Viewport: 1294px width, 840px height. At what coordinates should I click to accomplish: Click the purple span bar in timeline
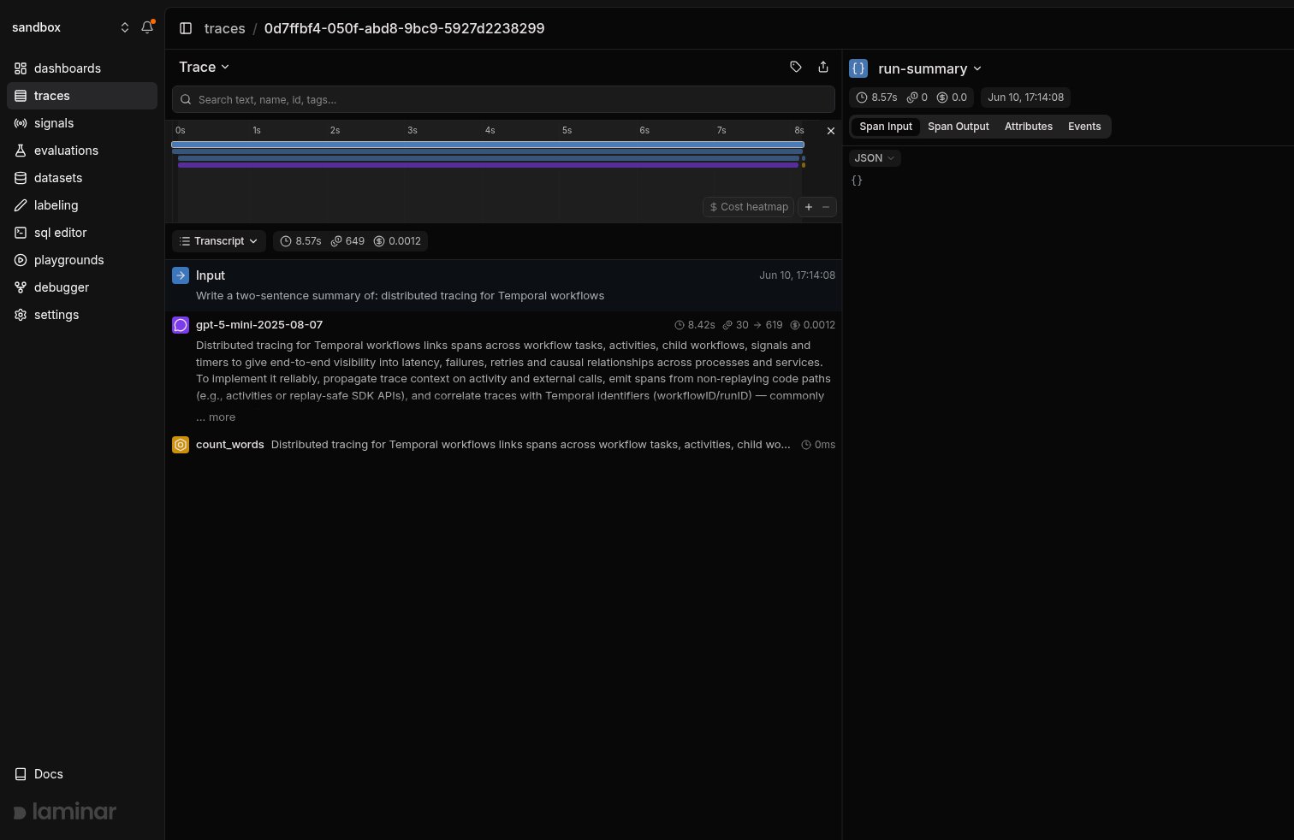point(488,165)
